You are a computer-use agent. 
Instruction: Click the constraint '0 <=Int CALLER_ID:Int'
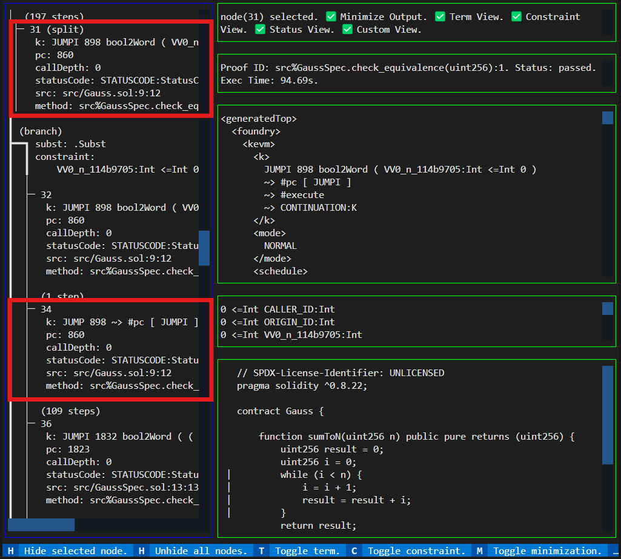pyautogui.click(x=277, y=309)
